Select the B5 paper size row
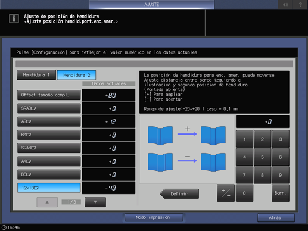The image size is (308, 231). click(49, 174)
